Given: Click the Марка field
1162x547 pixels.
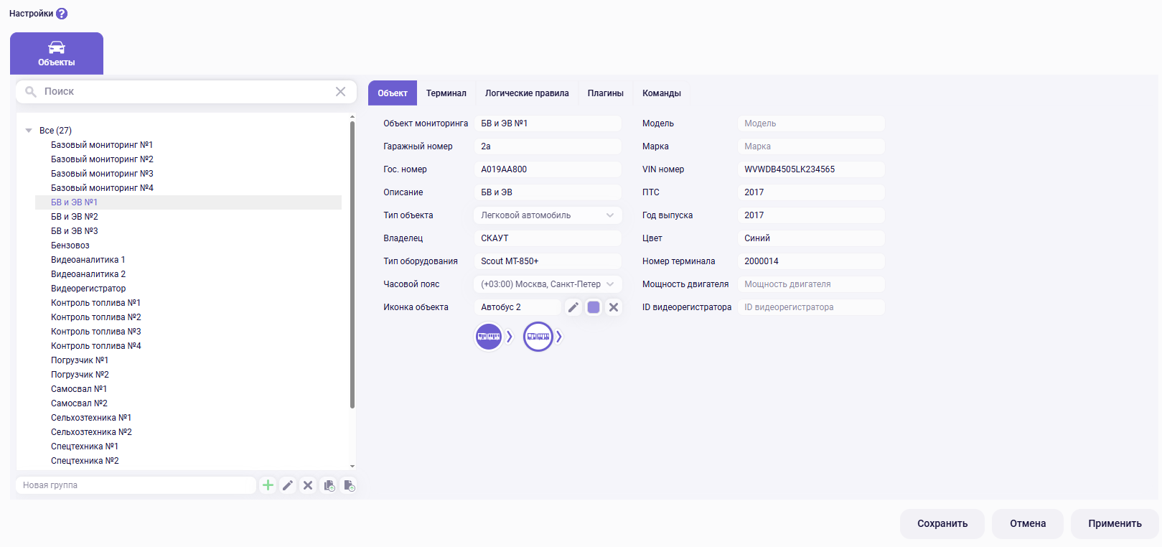Looking at the screenshot, I should point(811,146).
